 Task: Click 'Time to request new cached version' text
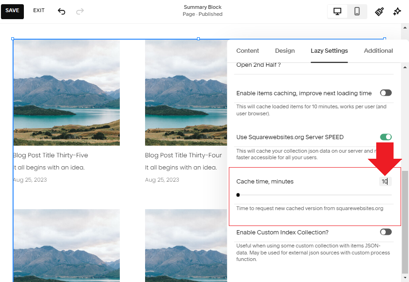(310, 208)
